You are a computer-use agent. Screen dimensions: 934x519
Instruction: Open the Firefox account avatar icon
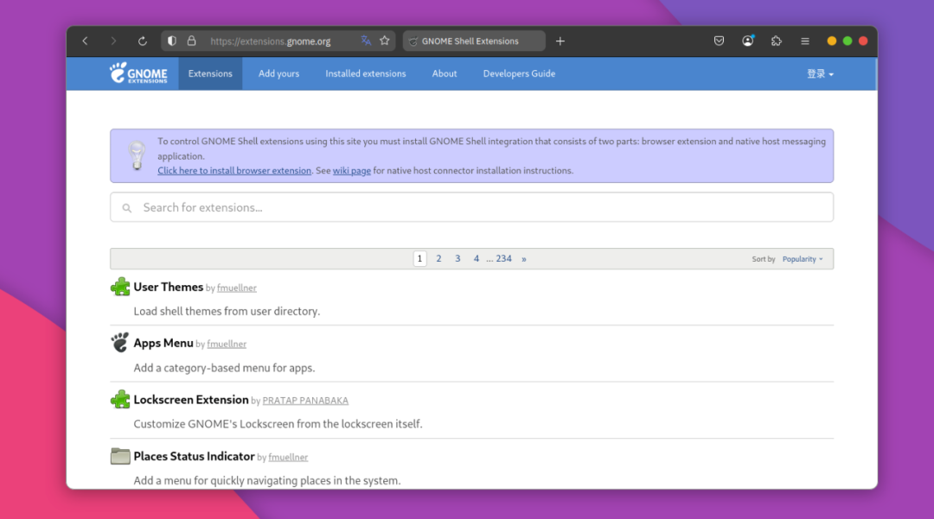[x=747, y=41]
